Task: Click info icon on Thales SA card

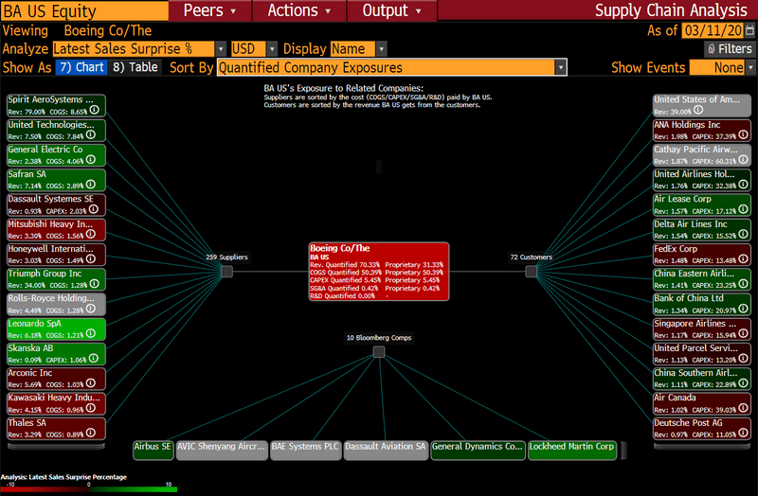Action: pyautogui.click(x=91, y=433)
